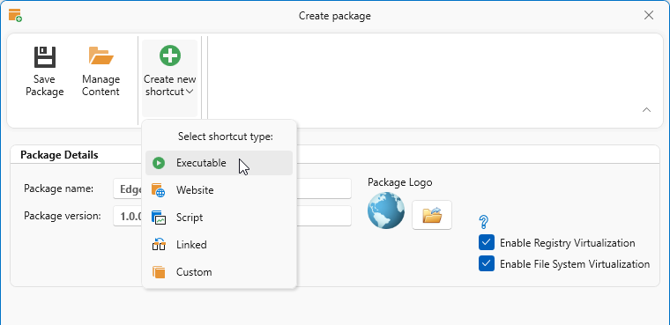This screenshot has width=670, height=325.
Task: Click the Executable green play icon
Action: pyautogui.click(x=159, y=163)
